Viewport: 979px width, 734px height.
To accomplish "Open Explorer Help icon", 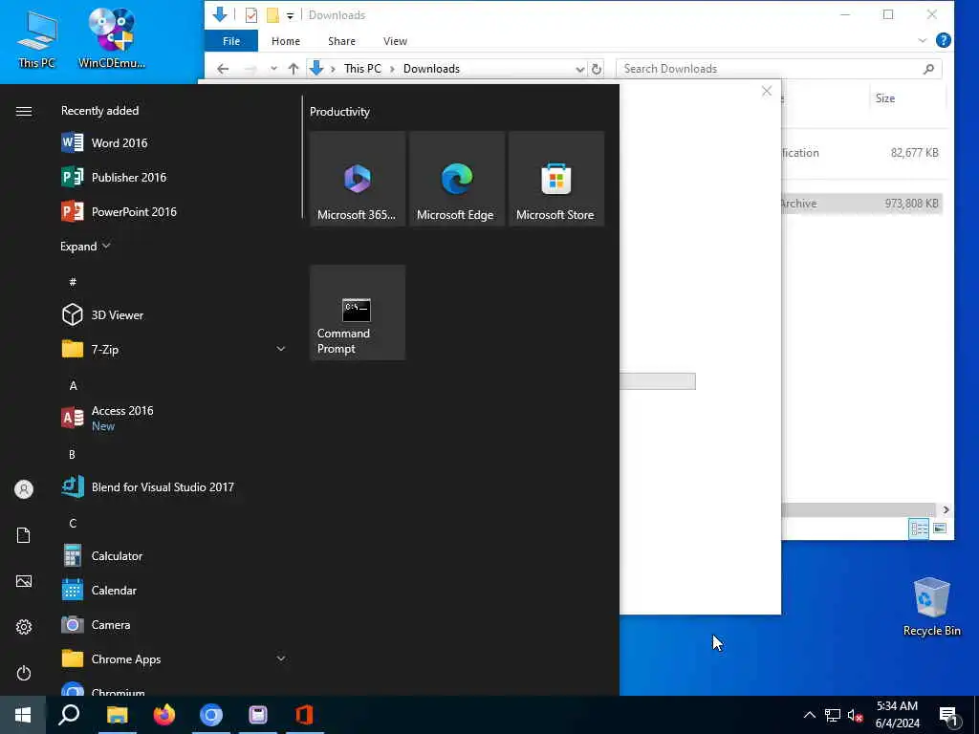I will pyautogui.click(x=944, y=40).
